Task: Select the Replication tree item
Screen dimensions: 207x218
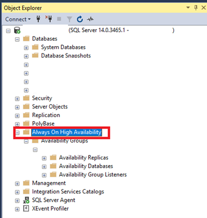Action: click(x=46, y=115)
